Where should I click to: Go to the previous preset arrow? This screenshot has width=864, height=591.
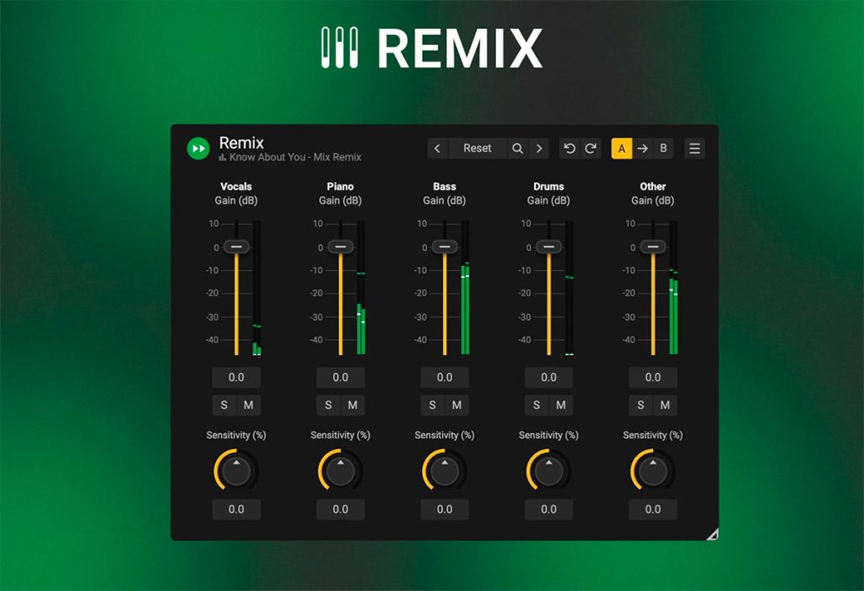[x=438, y=149]
